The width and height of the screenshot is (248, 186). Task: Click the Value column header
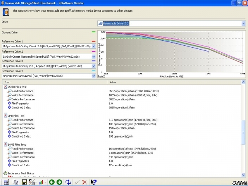pyautogui.click(x=174, y=82)
